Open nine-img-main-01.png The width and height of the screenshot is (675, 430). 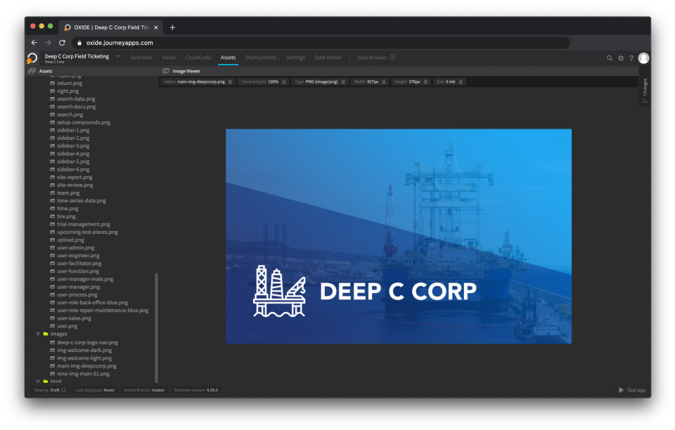click(x=83, y=374)
